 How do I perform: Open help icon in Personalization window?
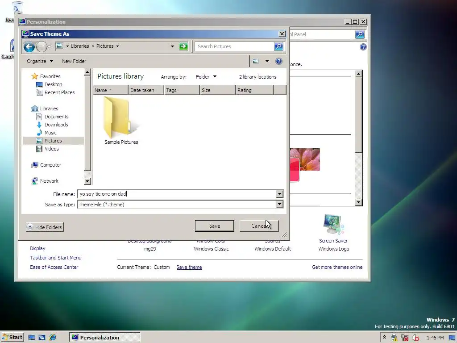pyautogui.click(x=363, y=47)
